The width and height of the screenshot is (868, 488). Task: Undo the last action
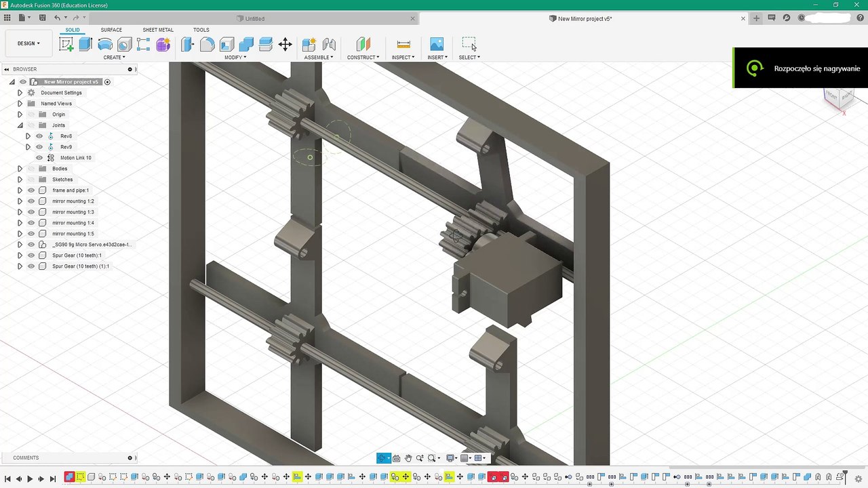click(57, 18)
